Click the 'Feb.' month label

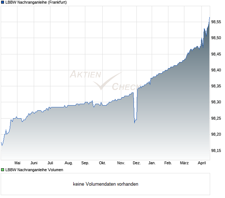coord(168,163)
